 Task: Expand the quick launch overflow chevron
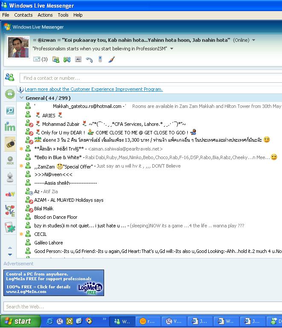[104, 319]
